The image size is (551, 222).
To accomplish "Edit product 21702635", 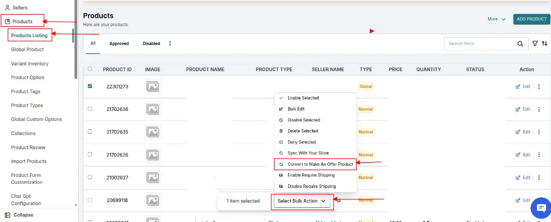I will [x=523, y=132].
